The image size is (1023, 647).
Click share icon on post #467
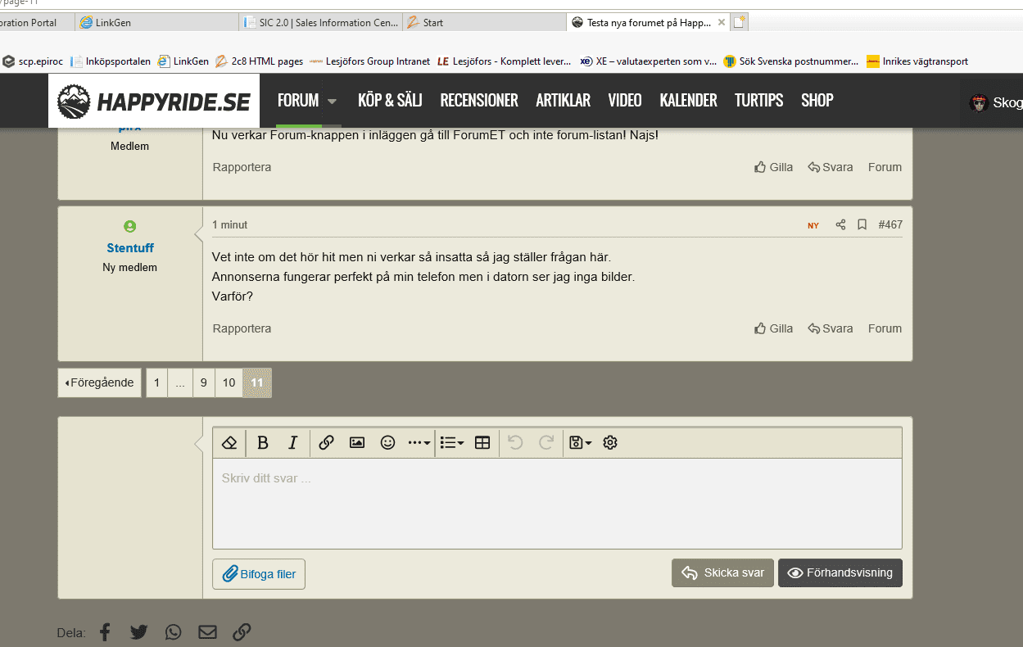click(840, 224)
